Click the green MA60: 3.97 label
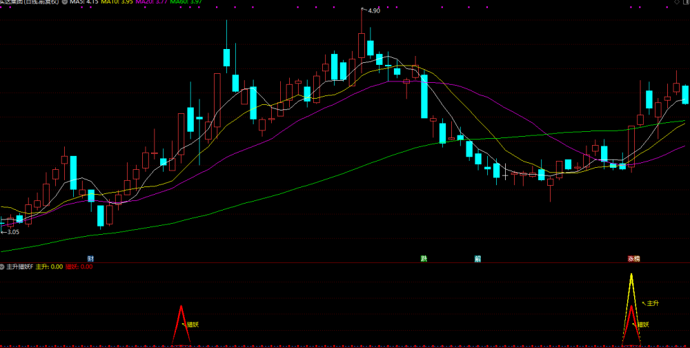 [x=186, y=2]
